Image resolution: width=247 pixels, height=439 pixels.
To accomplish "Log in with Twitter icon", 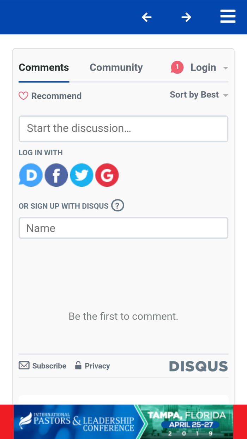I will coord(82,175).
